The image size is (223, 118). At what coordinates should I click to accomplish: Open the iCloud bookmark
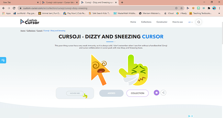169,13
